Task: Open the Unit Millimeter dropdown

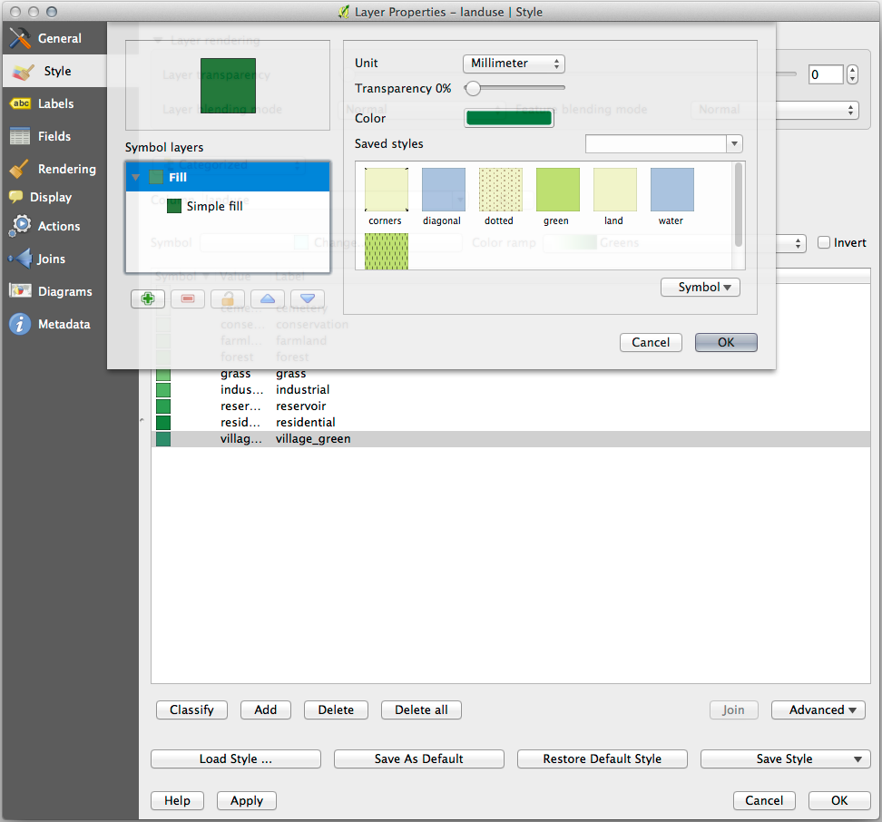Action: (x=514, y=64)
